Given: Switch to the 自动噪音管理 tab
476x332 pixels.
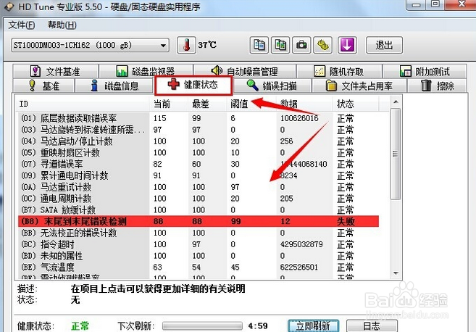Looking at the screenshot, I should point(245,71).
